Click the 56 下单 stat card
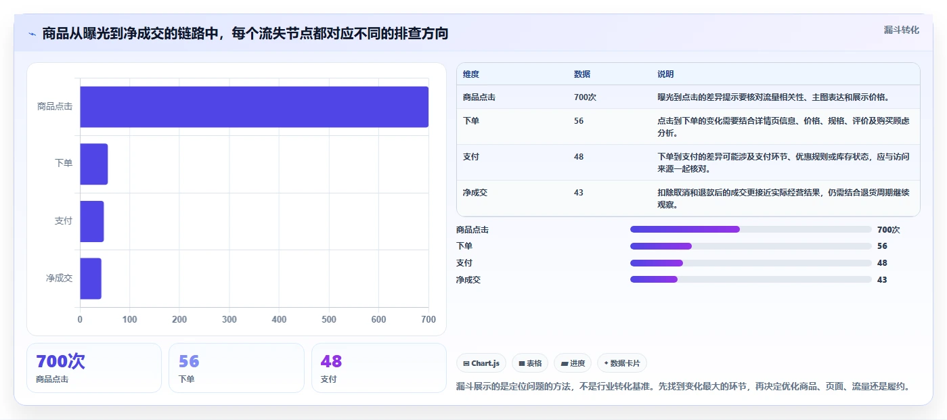Image resolution: width=947 pixels, height=420 pixels. (x=236, y=368)
